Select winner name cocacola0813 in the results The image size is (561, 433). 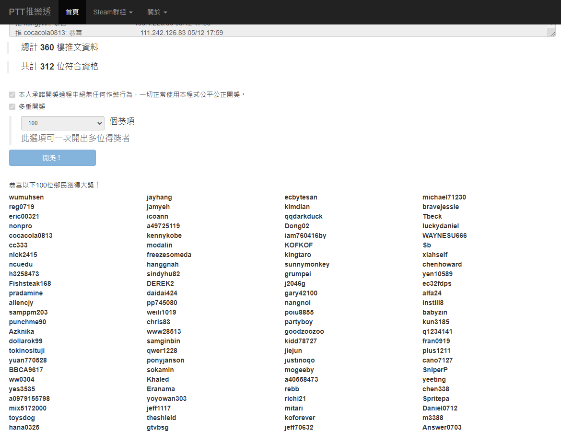[31, 235]
